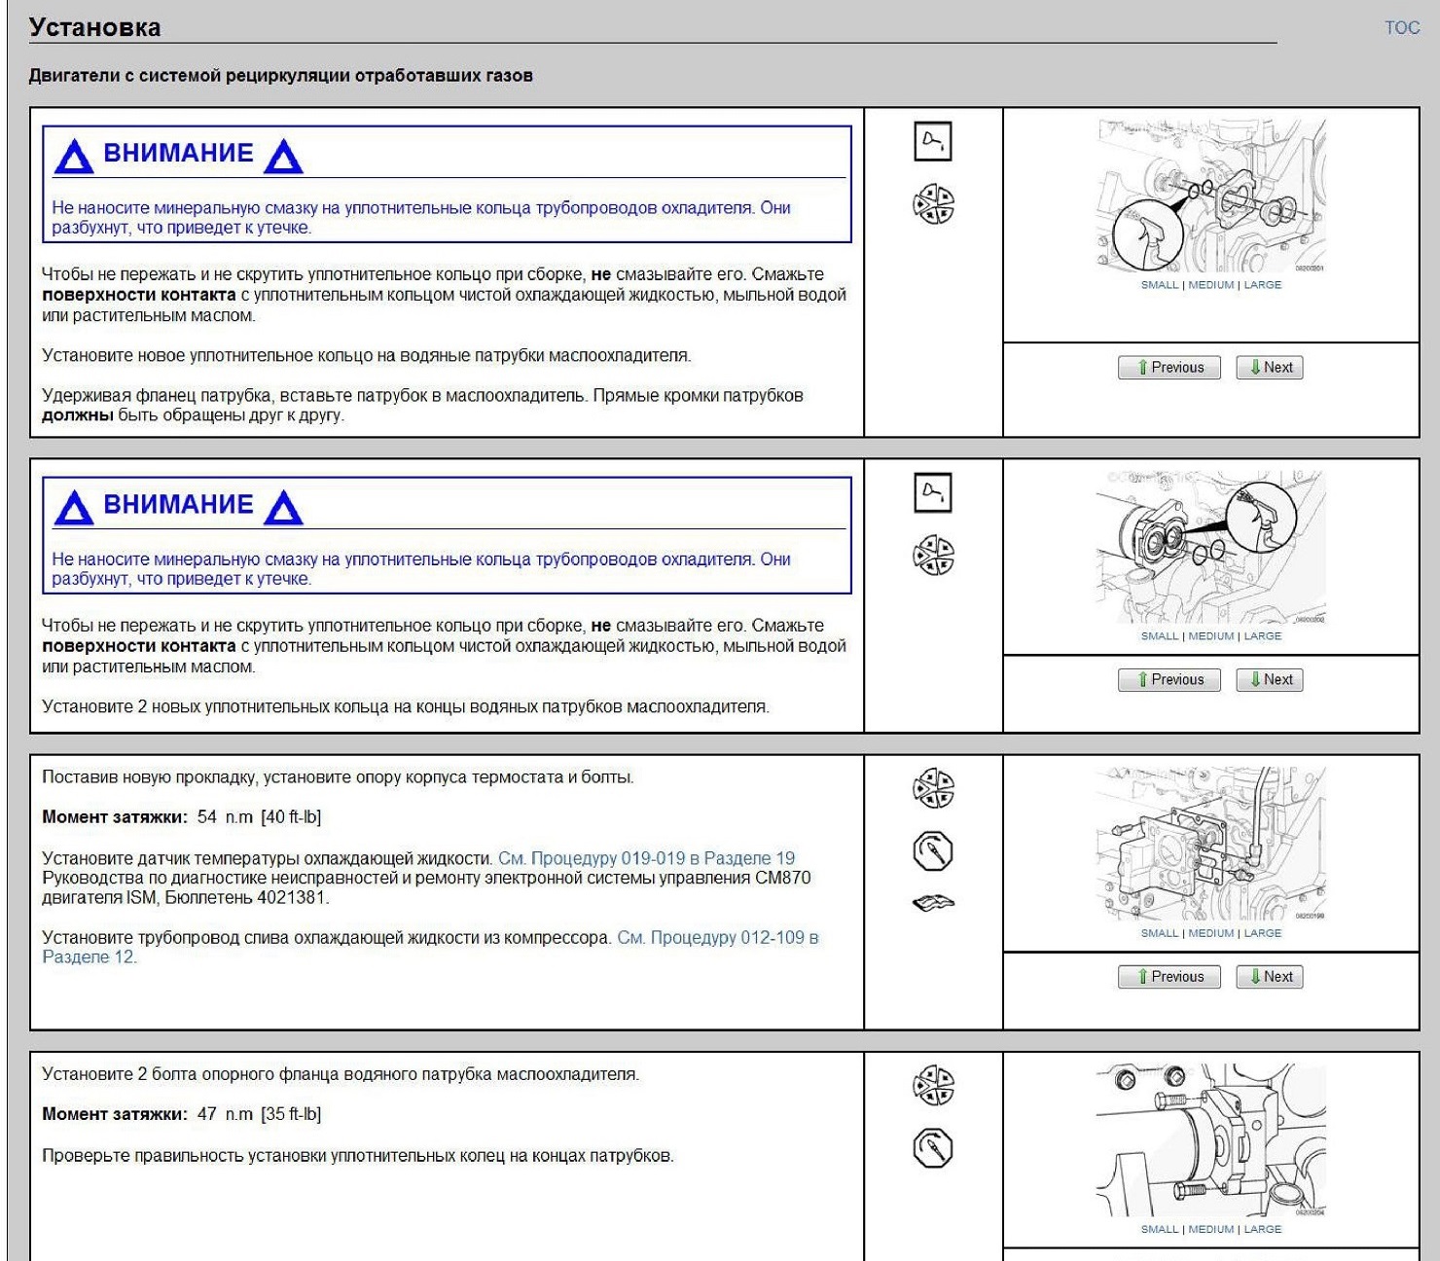Select LARGE size for flange bolts illustration

pyautogui.click(x=1263, y=1229)
